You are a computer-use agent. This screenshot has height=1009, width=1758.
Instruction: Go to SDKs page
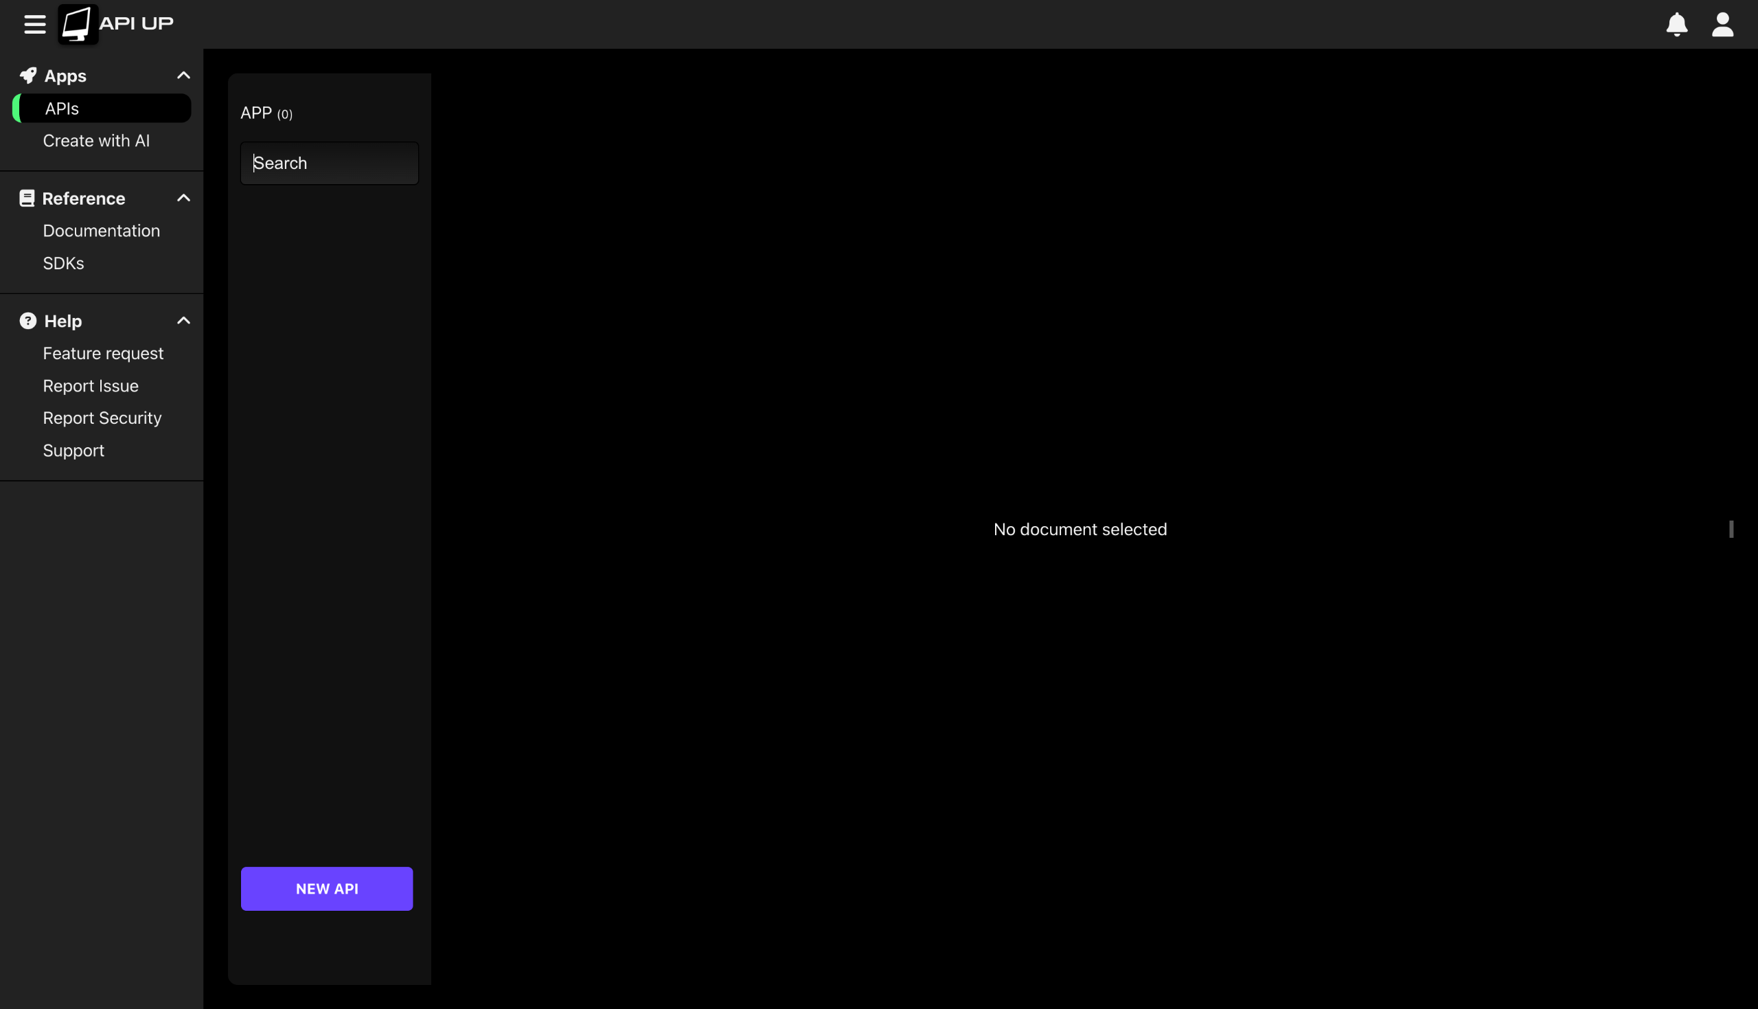pyautogui.click(x=64, y=263)
